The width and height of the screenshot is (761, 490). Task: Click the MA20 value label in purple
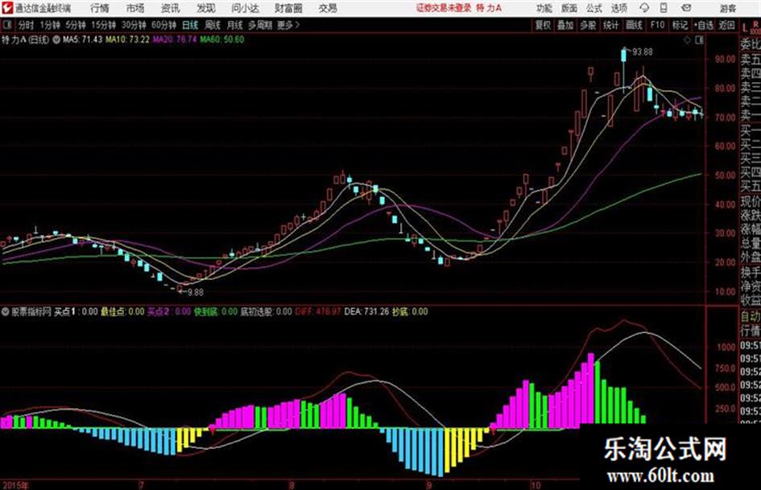[x=176, y=39]
